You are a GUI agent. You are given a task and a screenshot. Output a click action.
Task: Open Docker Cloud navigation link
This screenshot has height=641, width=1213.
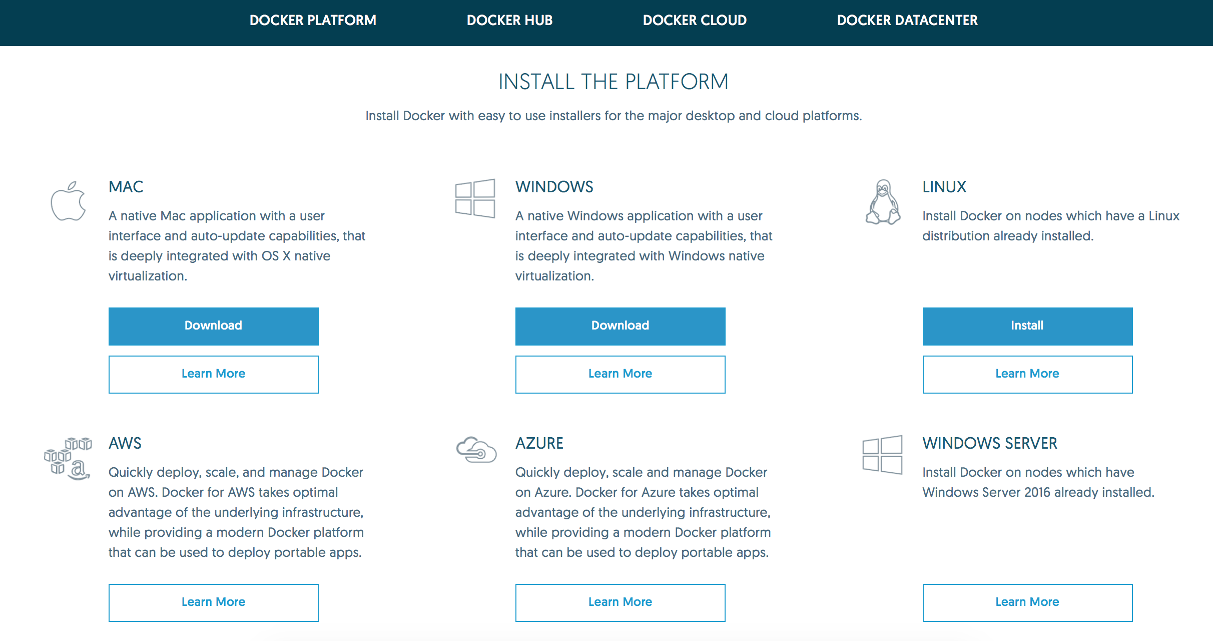pyautogui.click(x=695, y=20)
